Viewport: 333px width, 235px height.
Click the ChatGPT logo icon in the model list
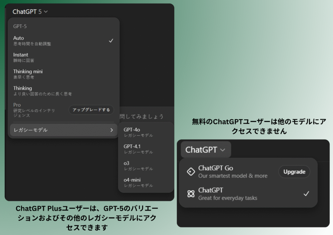(x=191, y=193)
